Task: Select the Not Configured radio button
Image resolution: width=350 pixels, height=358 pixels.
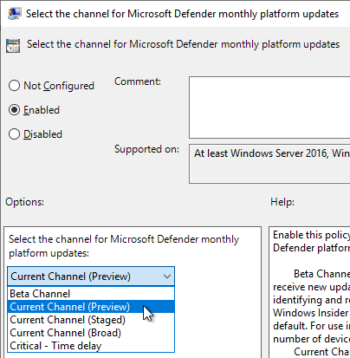Action: click(x=14, y=86)
